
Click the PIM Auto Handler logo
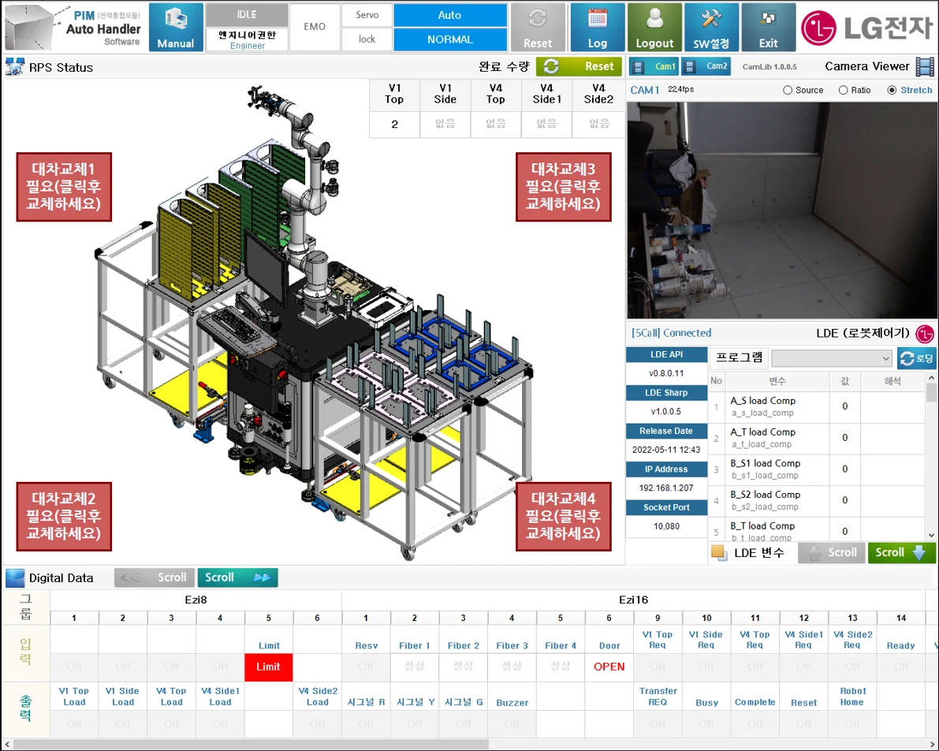pyautogui.click(x=73, y=27)
